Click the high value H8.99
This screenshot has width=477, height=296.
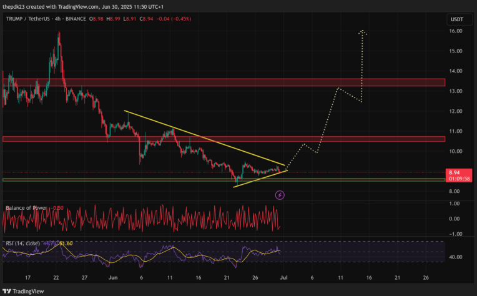pyautogui.click(x=113, y=19)
